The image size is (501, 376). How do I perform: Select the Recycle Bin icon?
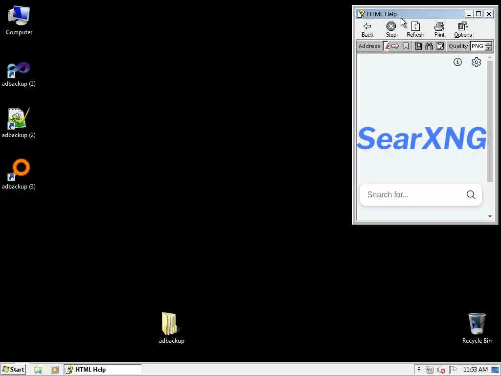point(477,328)
